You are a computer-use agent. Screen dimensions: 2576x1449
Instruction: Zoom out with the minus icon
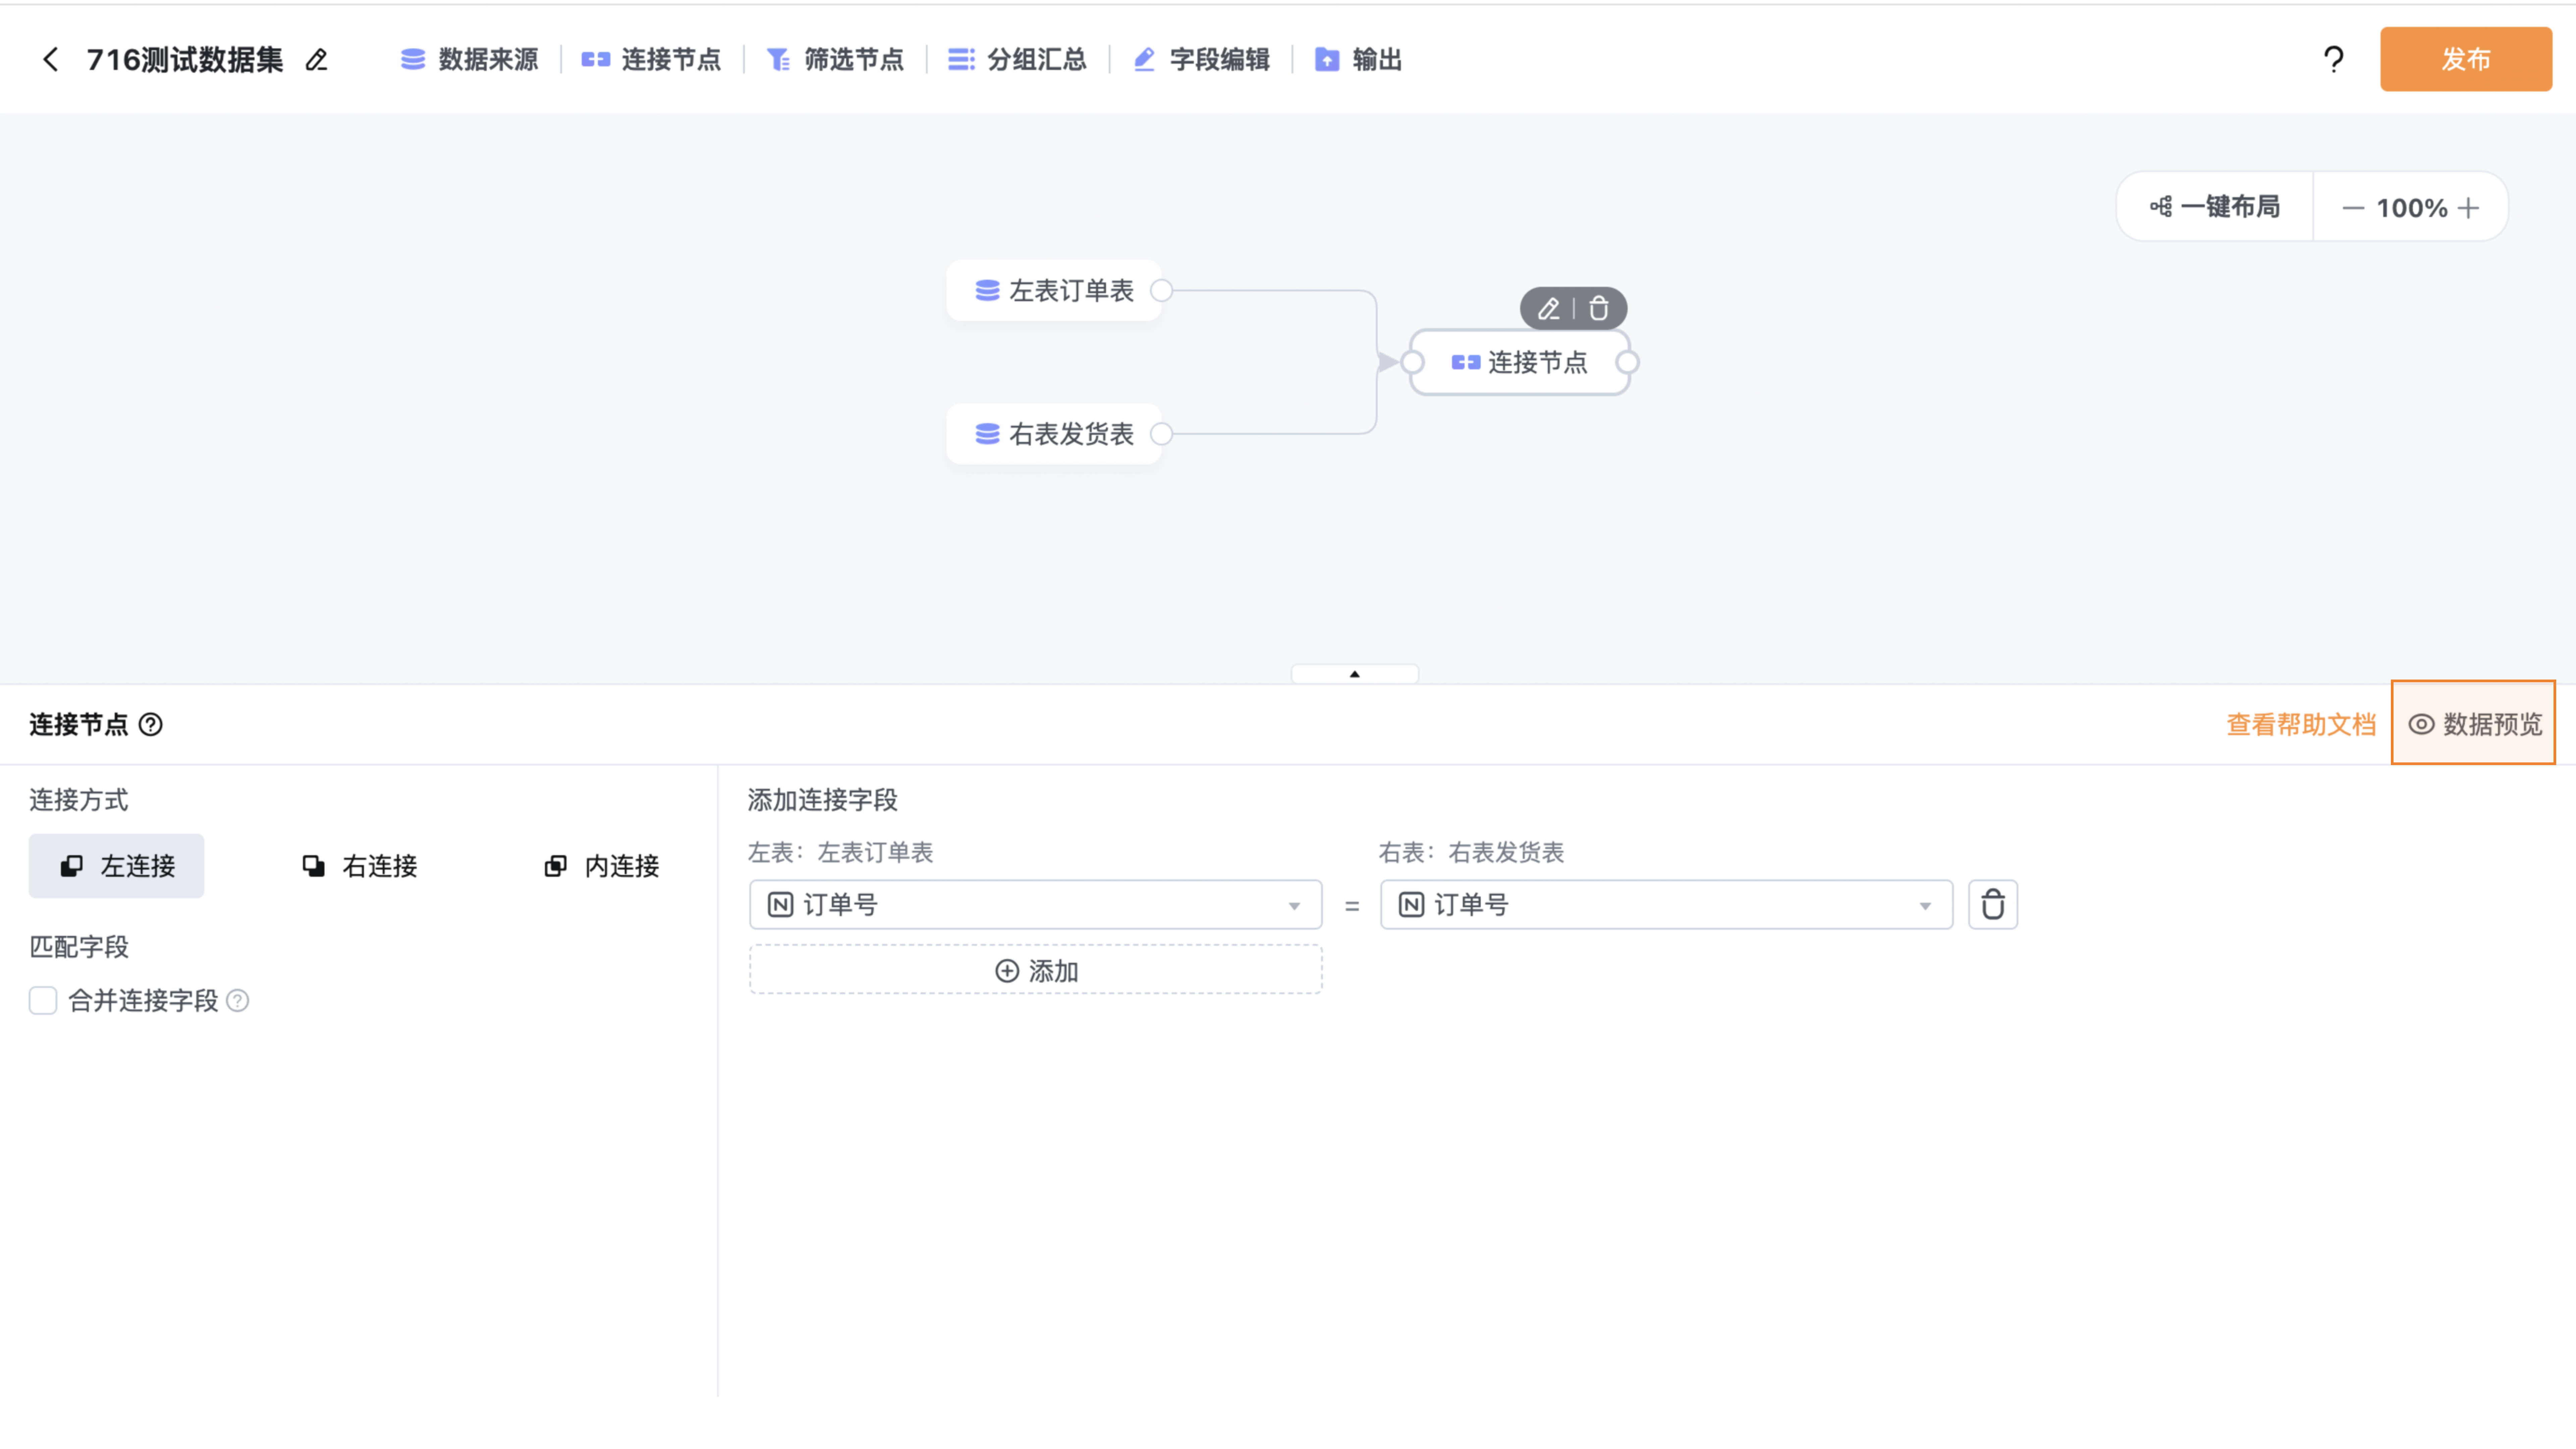click(2353, 208)
